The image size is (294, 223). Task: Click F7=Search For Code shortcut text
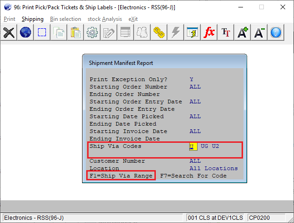pos(193,176)
